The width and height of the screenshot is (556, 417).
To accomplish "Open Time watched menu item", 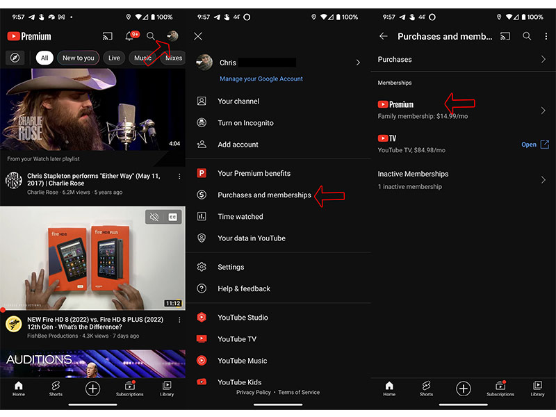I will pos(278,217).
